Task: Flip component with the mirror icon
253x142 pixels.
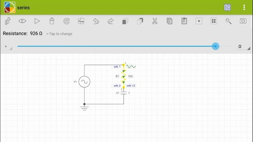Action: coord(81,21)
